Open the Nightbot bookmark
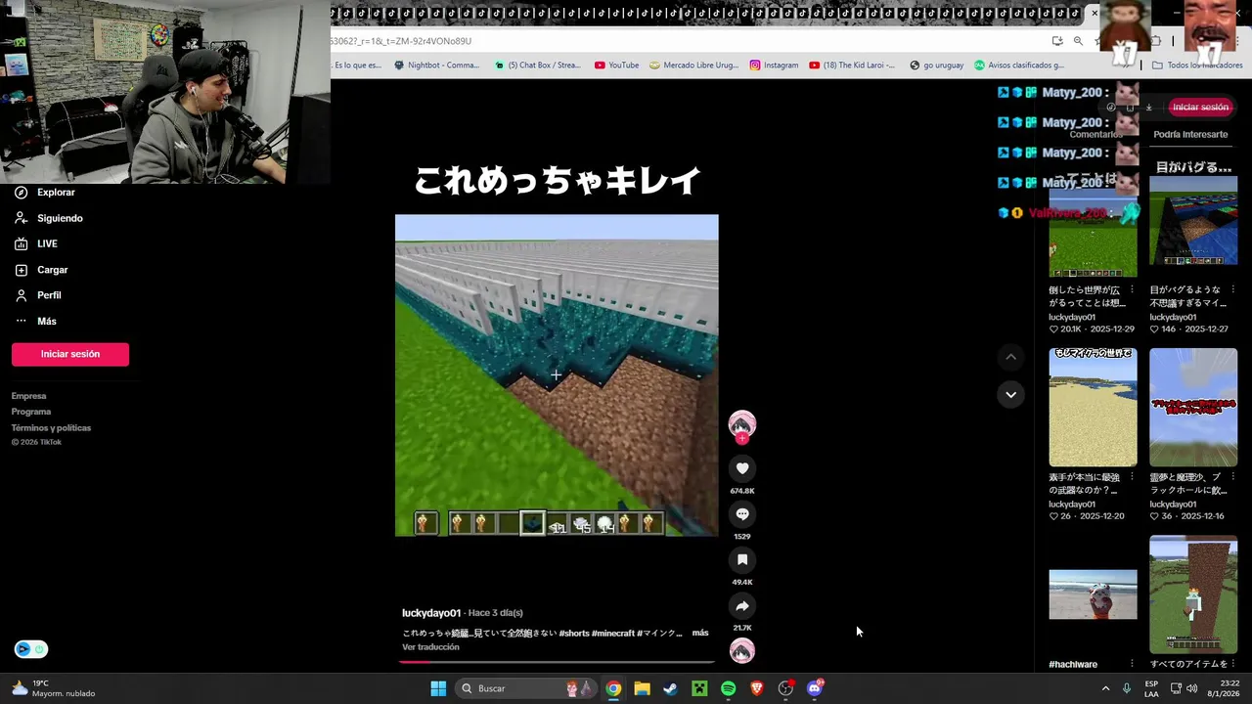Screen dimensions: 1252x704 (x=436, y=66)
